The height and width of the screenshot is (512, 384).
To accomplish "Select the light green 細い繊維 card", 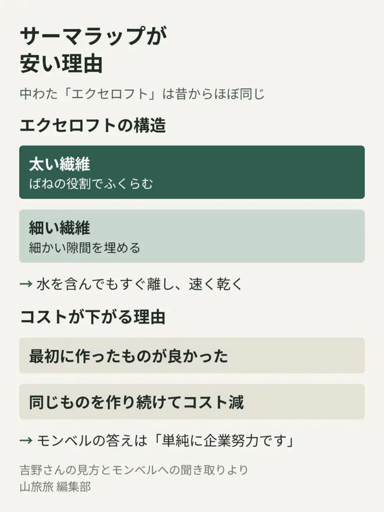I will click(192, 236).
